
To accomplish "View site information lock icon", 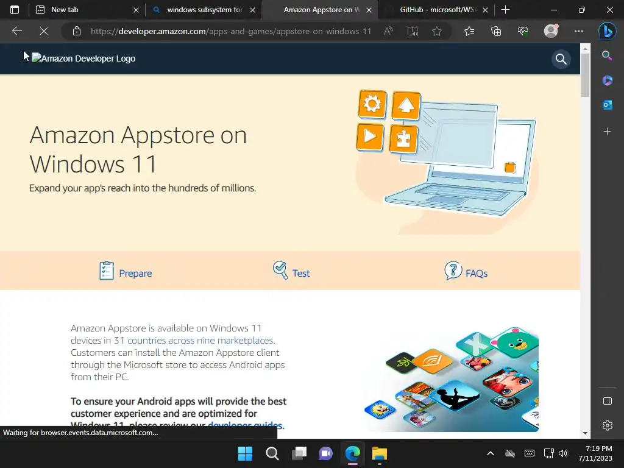I will pos(77,31).
